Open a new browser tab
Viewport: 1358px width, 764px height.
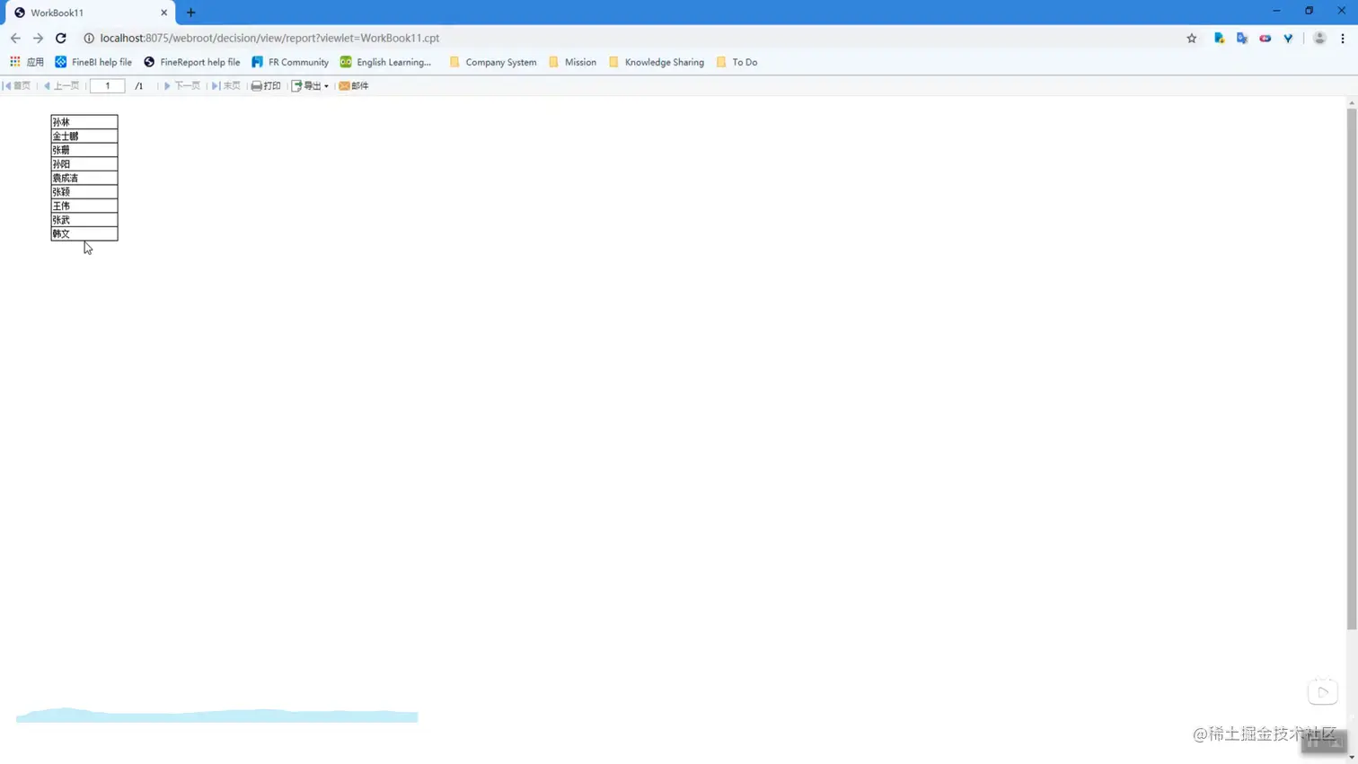tap(190, 13)
